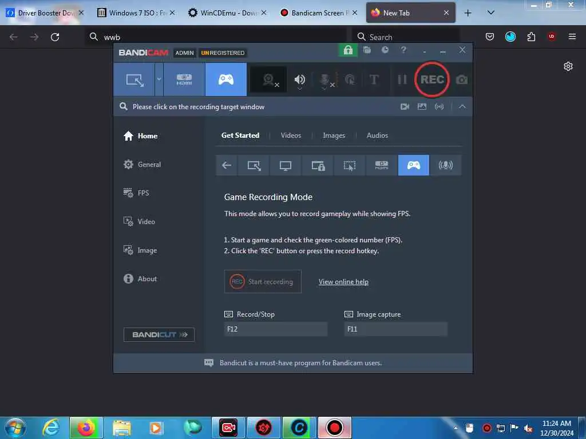Open screen recording mode dropdown arrow
This screenshot has width=586, height=439.
(x=159, y=79)
